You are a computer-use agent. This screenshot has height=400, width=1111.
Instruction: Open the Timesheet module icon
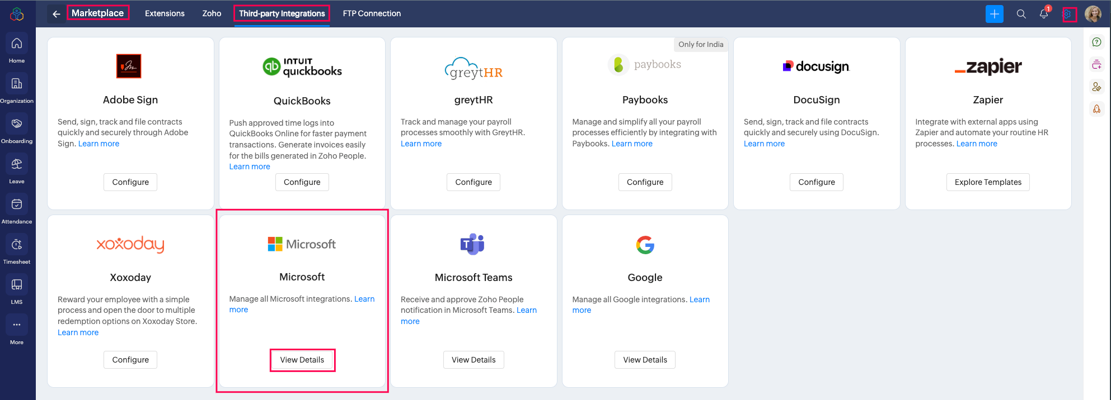click(x=17, y=244)
